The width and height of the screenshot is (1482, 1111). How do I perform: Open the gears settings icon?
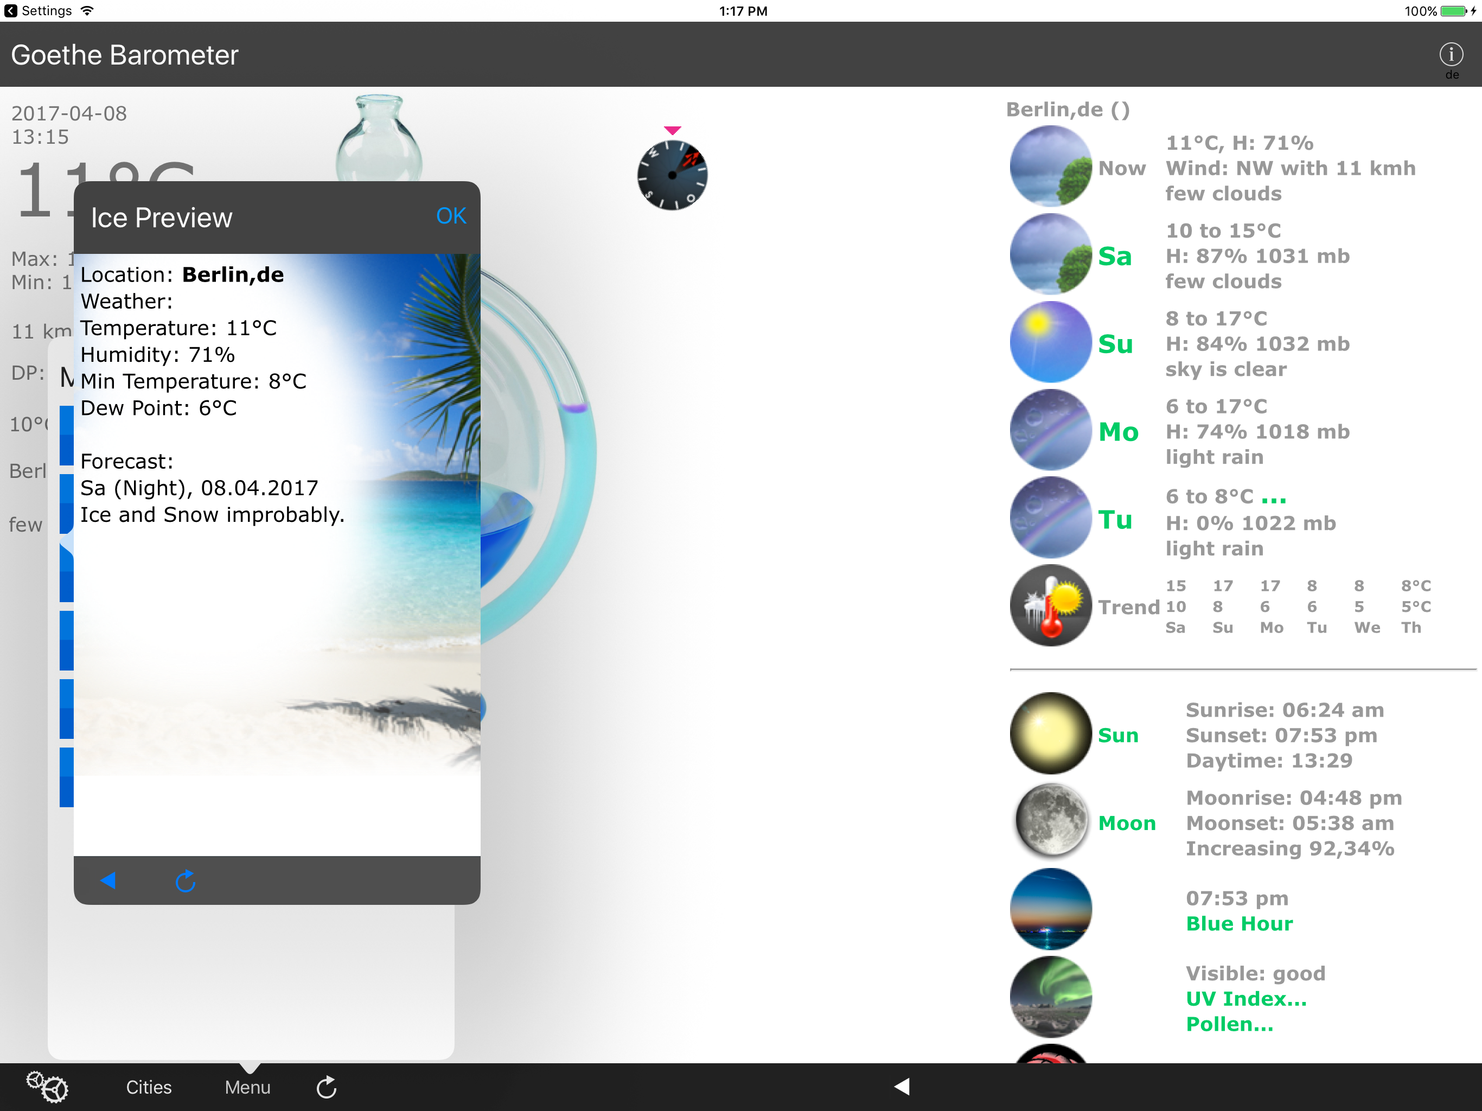click(47, 1086)
